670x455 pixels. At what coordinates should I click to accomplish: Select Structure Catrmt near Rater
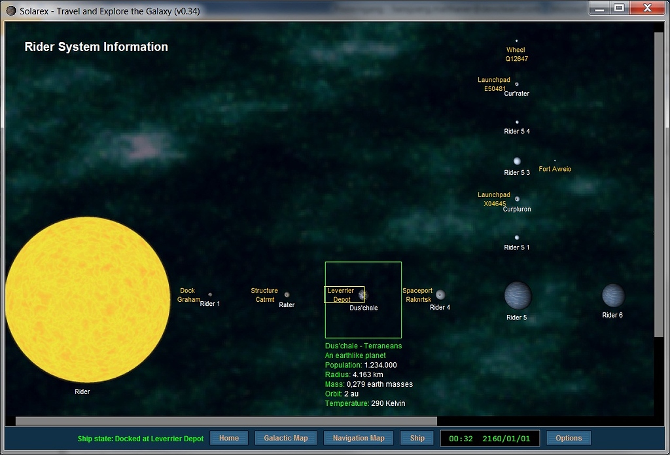click(264, 295)
